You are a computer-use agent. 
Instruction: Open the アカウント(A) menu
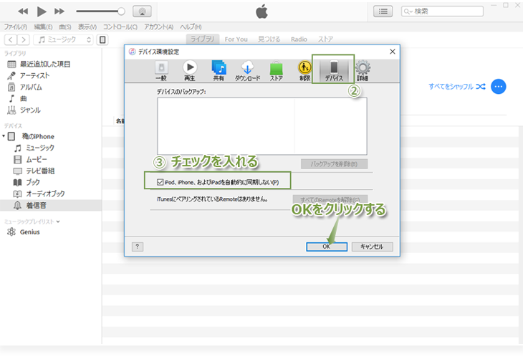[159, 27]
